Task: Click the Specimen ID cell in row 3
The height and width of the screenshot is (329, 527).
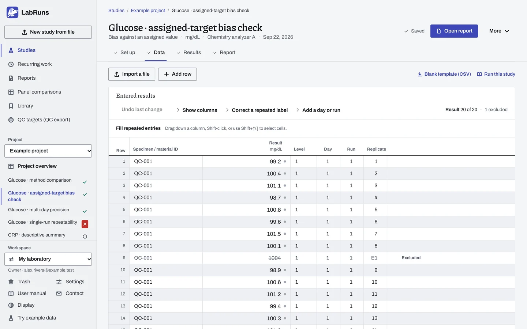Action: click(x=166, y=186)
